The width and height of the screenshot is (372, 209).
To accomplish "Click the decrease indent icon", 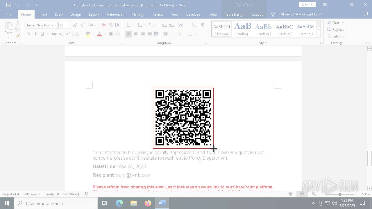I will click(x=164, y=25).
